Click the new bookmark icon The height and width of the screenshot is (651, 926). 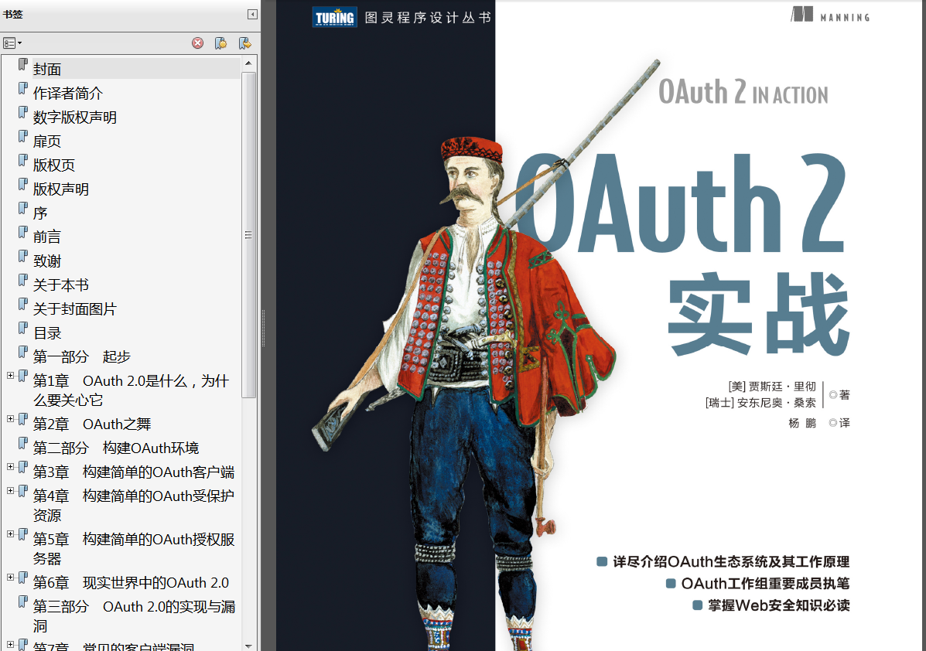coord(221,43)
